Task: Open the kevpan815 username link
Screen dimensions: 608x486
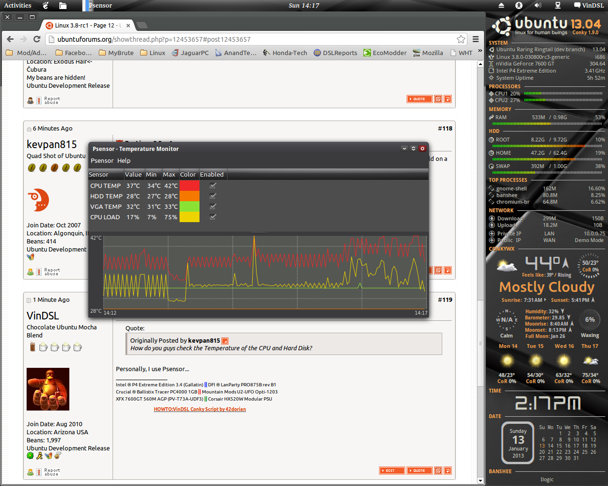Action: point(51,144)
